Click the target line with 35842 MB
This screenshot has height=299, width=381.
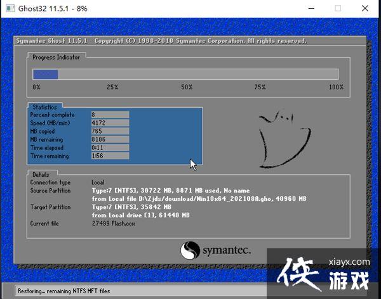(x=131, y=207)
